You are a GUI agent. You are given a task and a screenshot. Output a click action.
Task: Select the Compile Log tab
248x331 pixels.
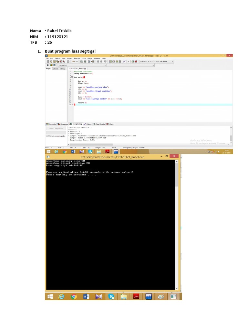pos(76,124)
